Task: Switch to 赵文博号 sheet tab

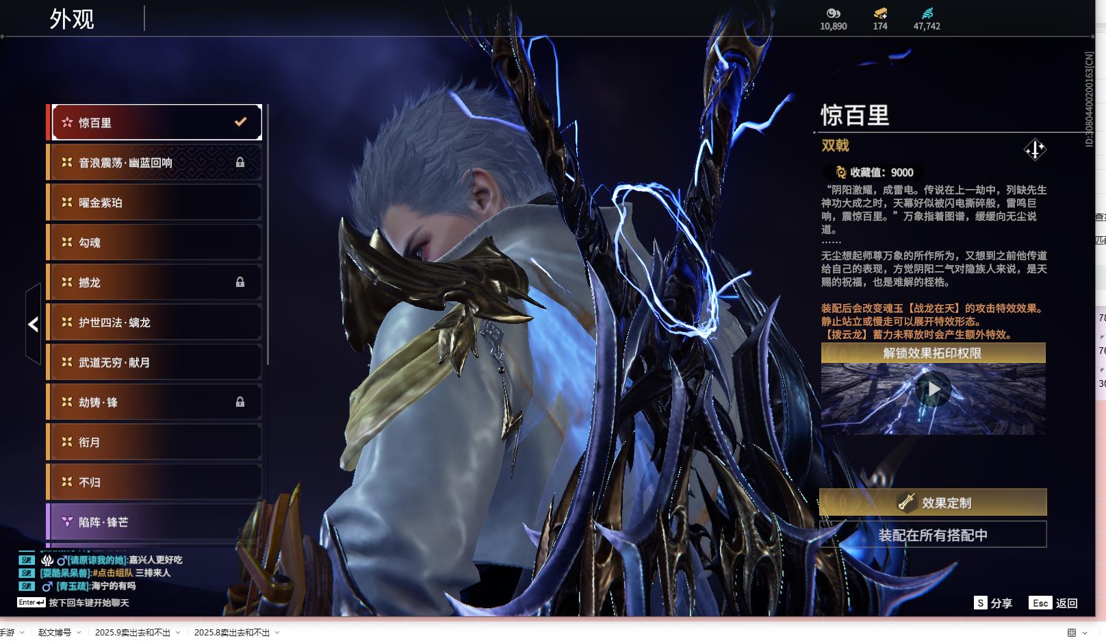Action: pyautogui.click(x=55, y=633)
